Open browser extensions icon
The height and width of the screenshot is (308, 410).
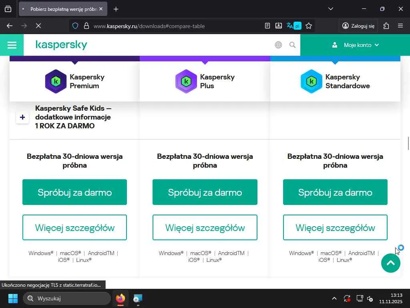(386, 26)
